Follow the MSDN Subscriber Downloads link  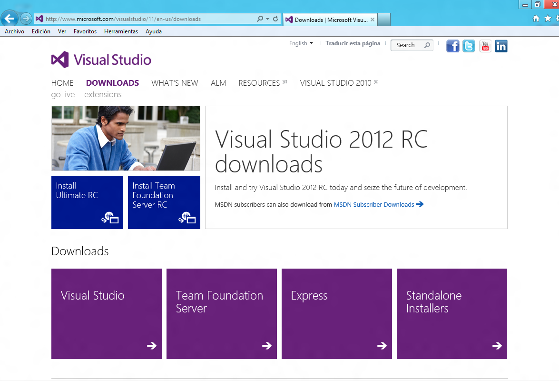(374, 204)
